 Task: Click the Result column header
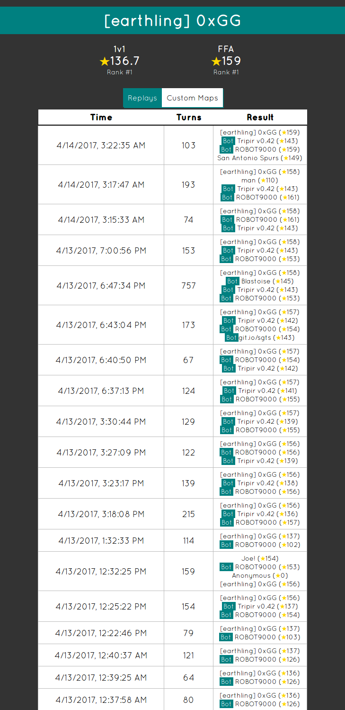[260, 118]
